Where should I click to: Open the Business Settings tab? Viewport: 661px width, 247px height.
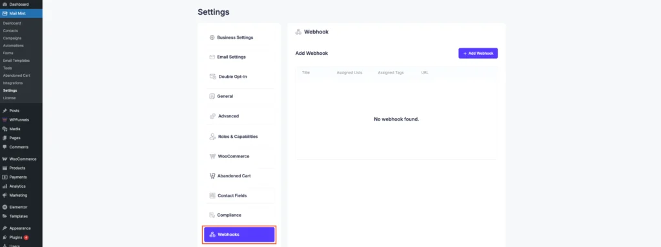239,37
